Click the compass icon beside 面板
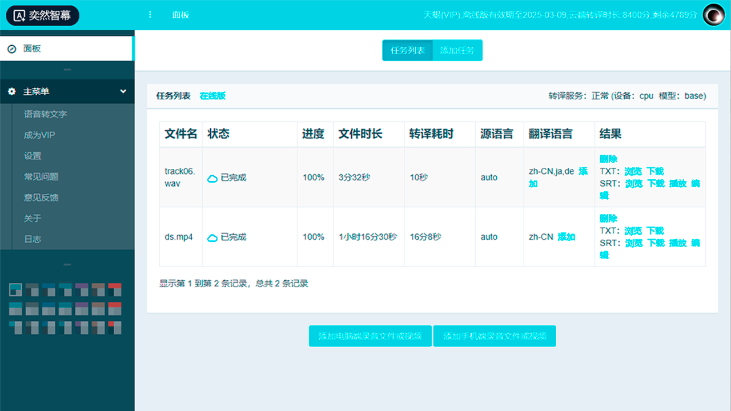 (11, 49)
